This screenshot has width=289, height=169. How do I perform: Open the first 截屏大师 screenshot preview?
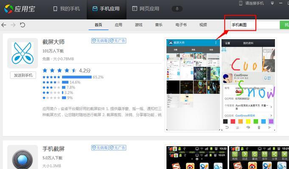pos(193,84)
